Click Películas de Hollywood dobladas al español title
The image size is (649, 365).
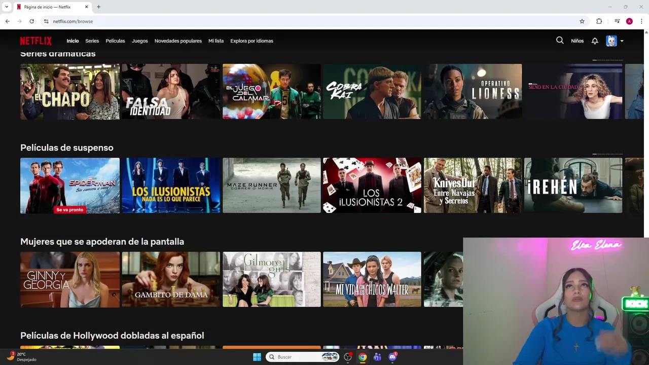(x=112, y=336)
